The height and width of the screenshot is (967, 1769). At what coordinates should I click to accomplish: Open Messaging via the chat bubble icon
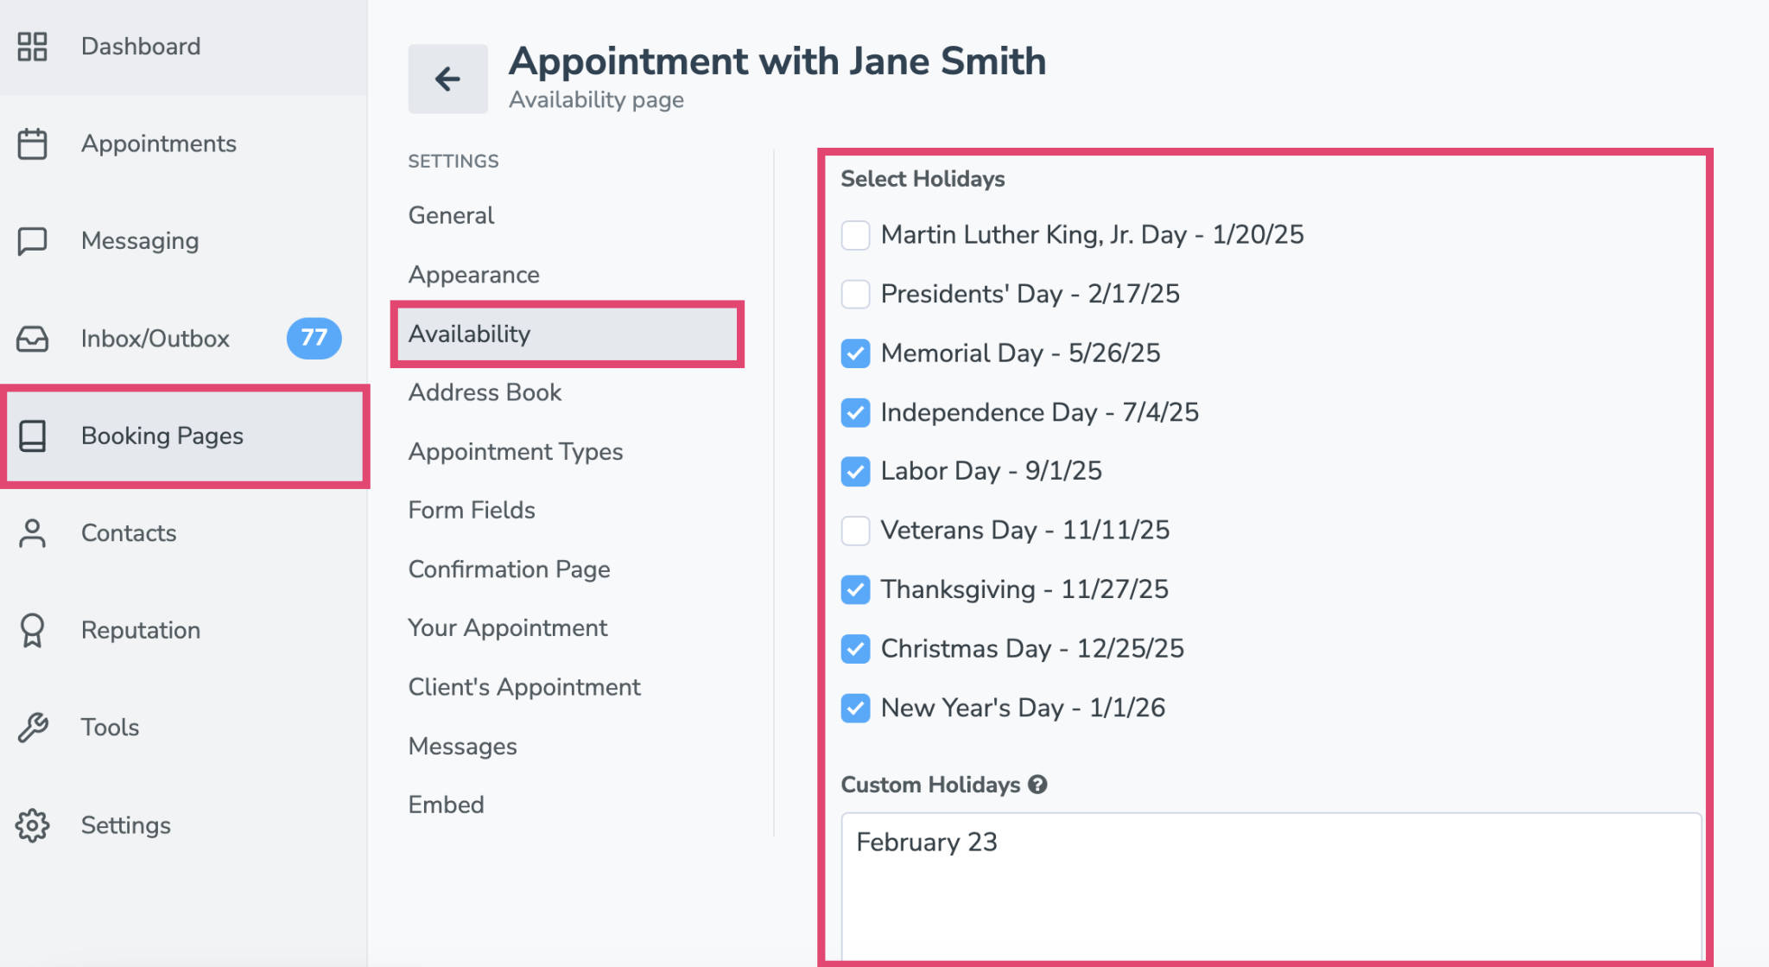(x=33, y=241)
